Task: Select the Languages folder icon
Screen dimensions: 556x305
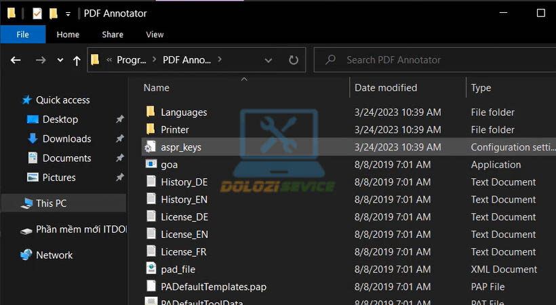Action: click(x=151, y=112)
